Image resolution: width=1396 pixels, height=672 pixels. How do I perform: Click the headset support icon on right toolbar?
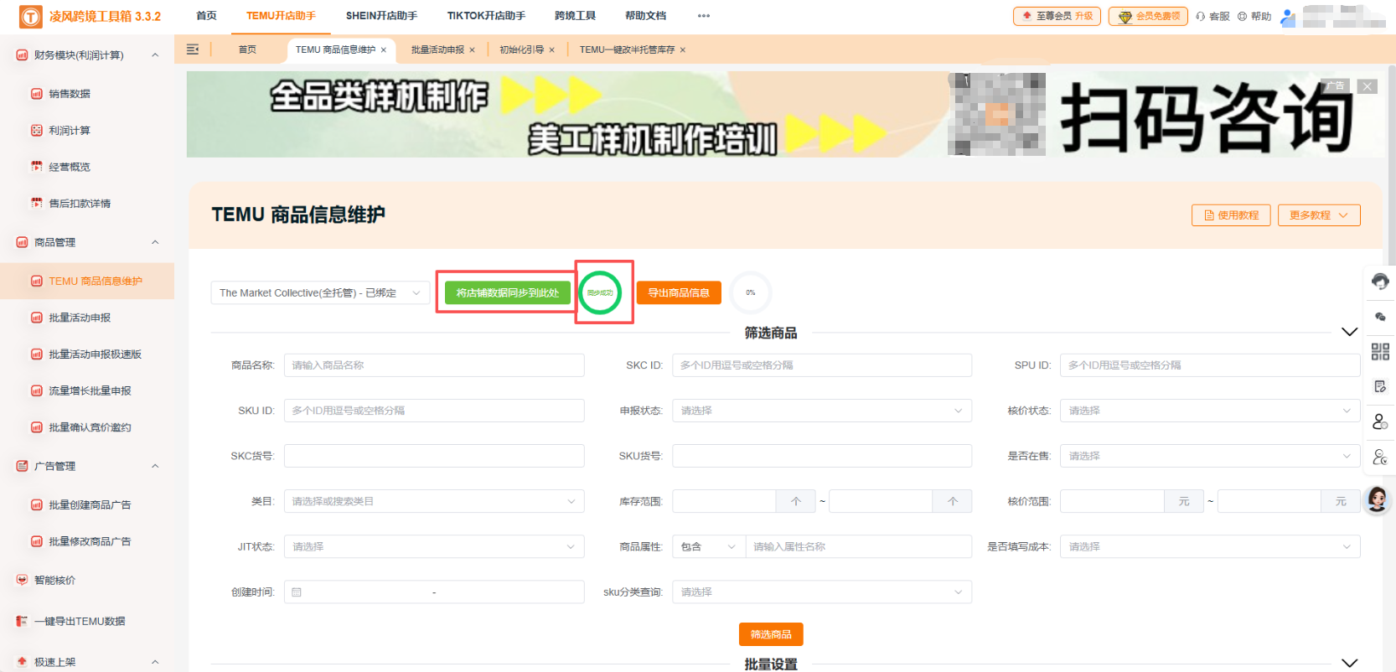[x=1380, y=282]
